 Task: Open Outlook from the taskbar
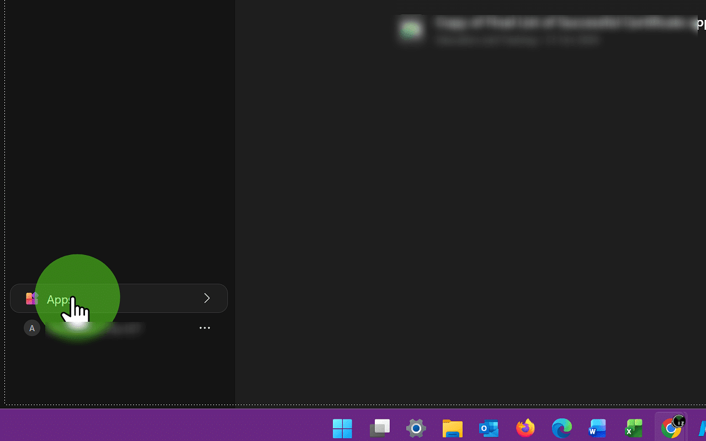[x=488, y=428]
